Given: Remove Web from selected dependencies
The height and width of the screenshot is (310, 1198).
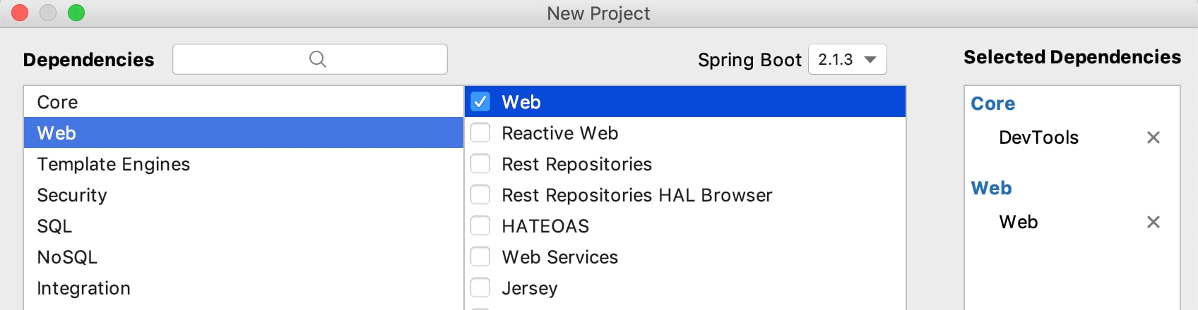Looking at the screenshot, I should pyautogui.click(x=1153, y=222).
